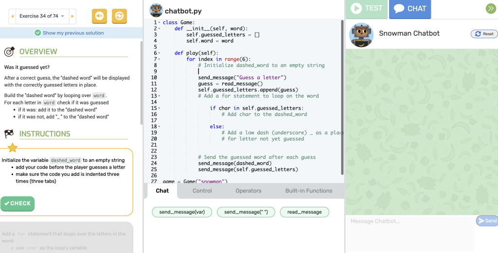Go to previous exercise arrow
This screenshot has height=253, width=498.
(12, 16)
